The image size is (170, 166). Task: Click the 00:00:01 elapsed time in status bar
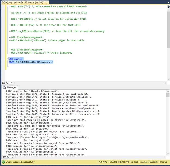(x=154, y=162)
